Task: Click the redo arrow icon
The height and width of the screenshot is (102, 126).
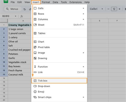Action: click(x=30, y=9)
